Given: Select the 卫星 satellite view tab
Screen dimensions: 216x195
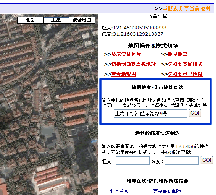Looking at the screenshot, I should tap(56, 20).
